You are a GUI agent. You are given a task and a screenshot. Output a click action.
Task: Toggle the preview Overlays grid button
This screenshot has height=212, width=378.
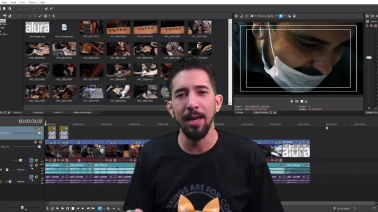[x=281, y=16]
